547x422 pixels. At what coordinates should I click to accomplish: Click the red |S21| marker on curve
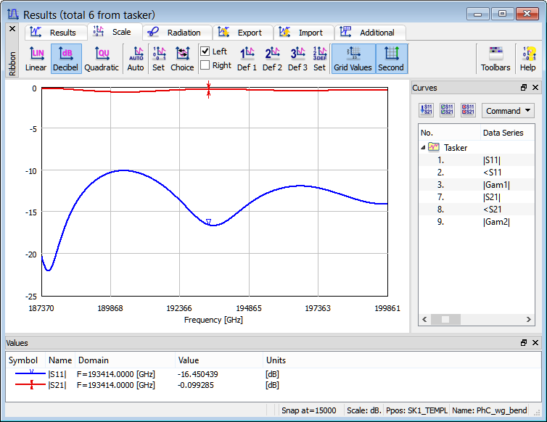(x=208, y=90)
